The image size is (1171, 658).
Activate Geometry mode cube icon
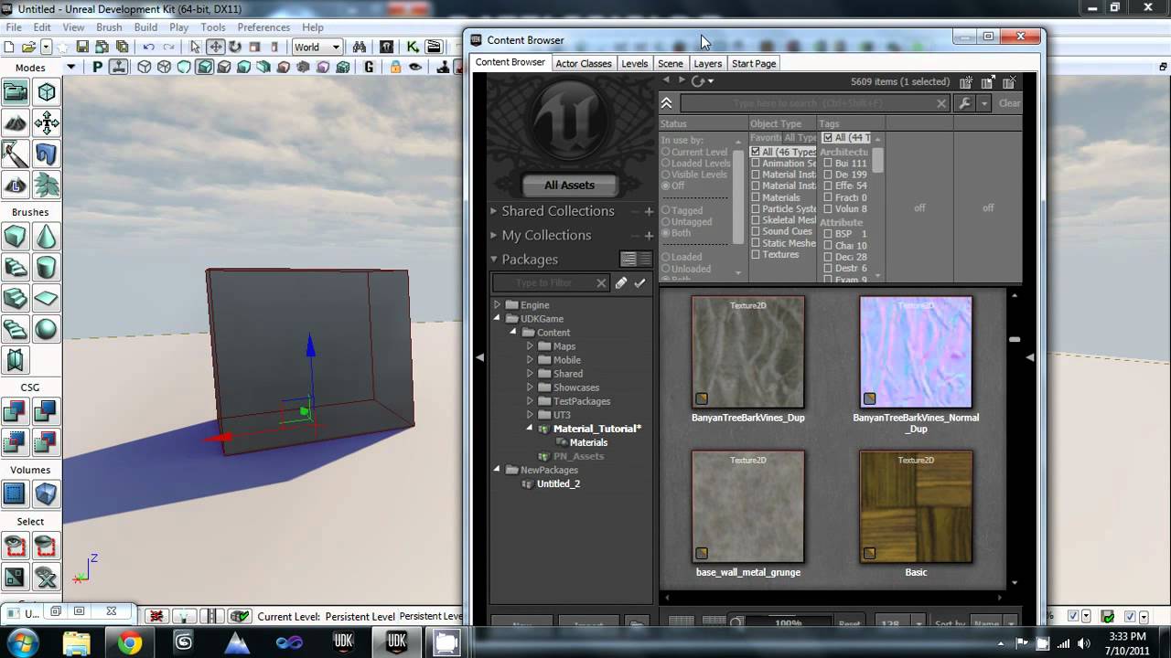pyautogui.click(x=47, y=91)
